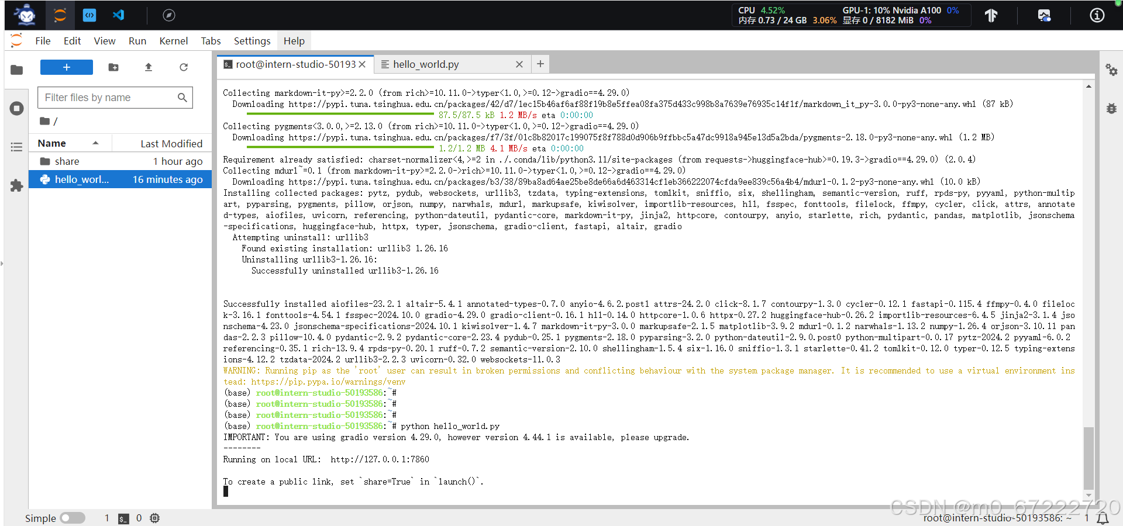Select the root folder breadcrumb icon
The width and height of the screenshot is (1123, 526).
pos(46,121)
